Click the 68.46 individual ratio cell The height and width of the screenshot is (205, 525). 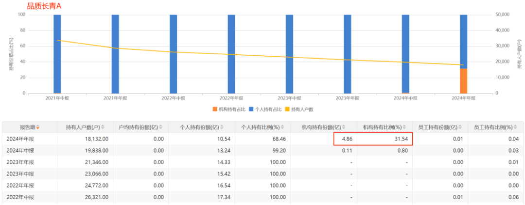pyautogui.click(x=280, y=139)
